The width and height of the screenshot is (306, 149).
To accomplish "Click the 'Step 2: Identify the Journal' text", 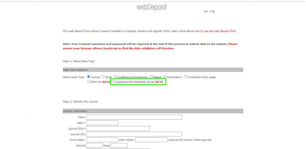I will point(80,102).
